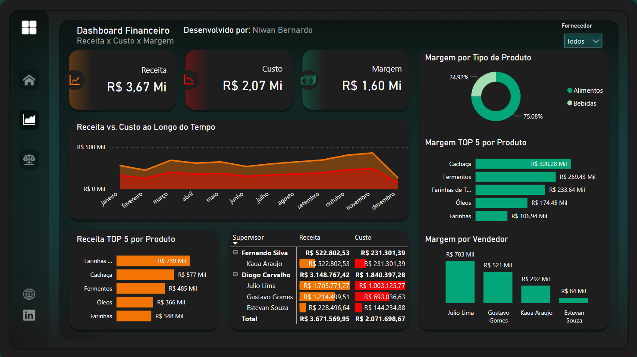This screenshot has width=637, height=357.
Task: Open the Fornecedor dropdown
Action: tap(583, 41)
